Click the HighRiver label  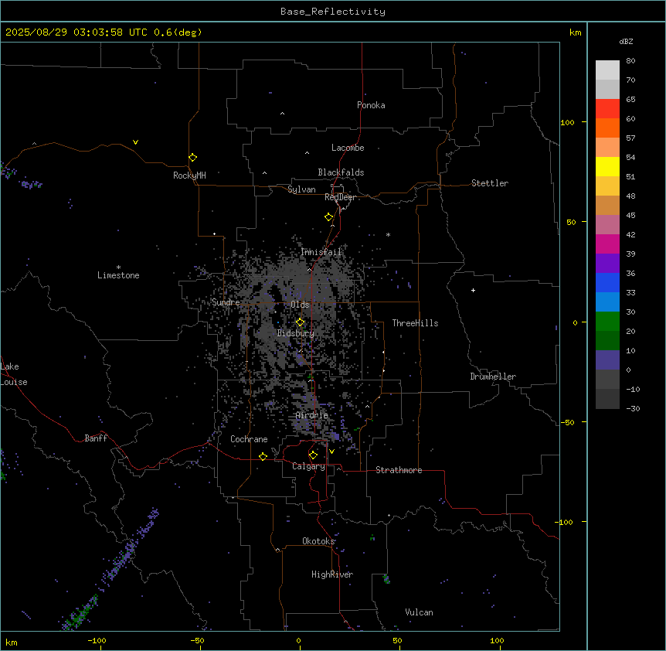click(332, 574)
